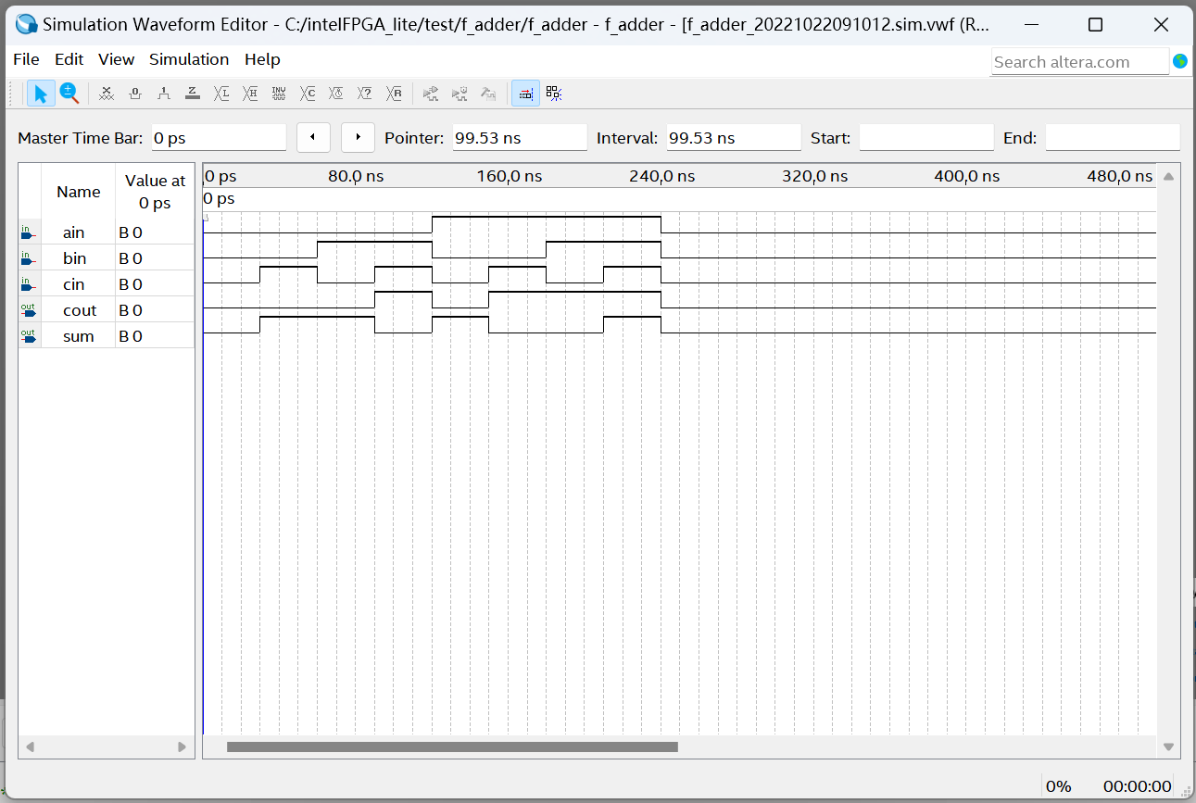Click the Pointer value field
The image size is (1196, 803).
click(x=520, y=137)
